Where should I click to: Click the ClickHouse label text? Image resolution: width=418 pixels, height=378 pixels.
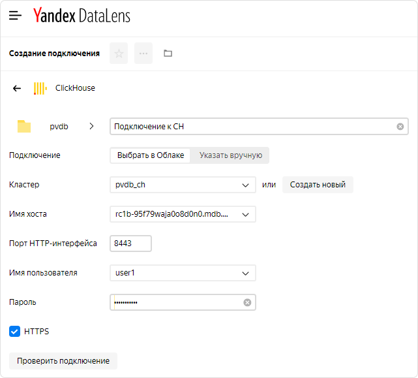pos(75,88)
